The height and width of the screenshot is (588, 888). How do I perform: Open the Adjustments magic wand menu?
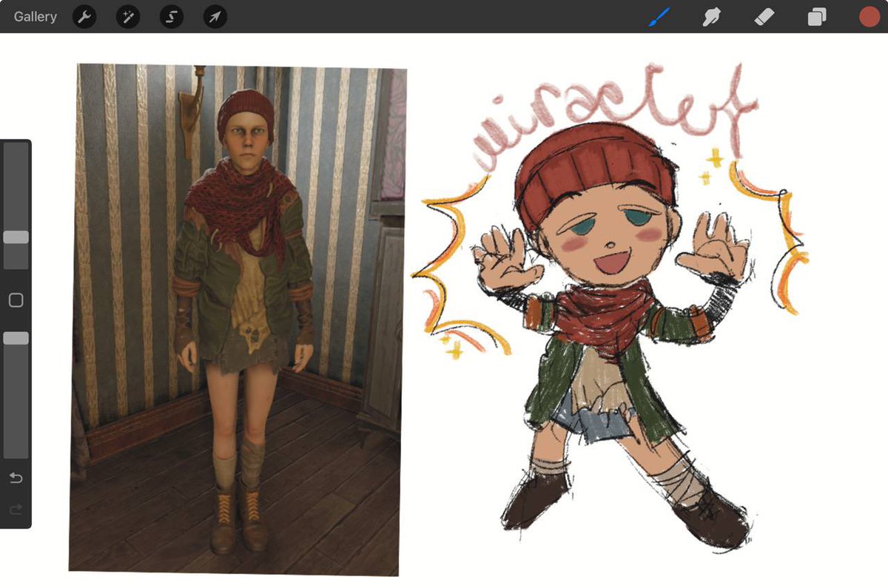127,16
